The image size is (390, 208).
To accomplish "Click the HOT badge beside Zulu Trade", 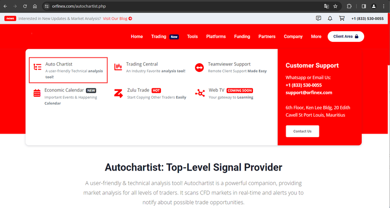I will [x=156, y=90].
